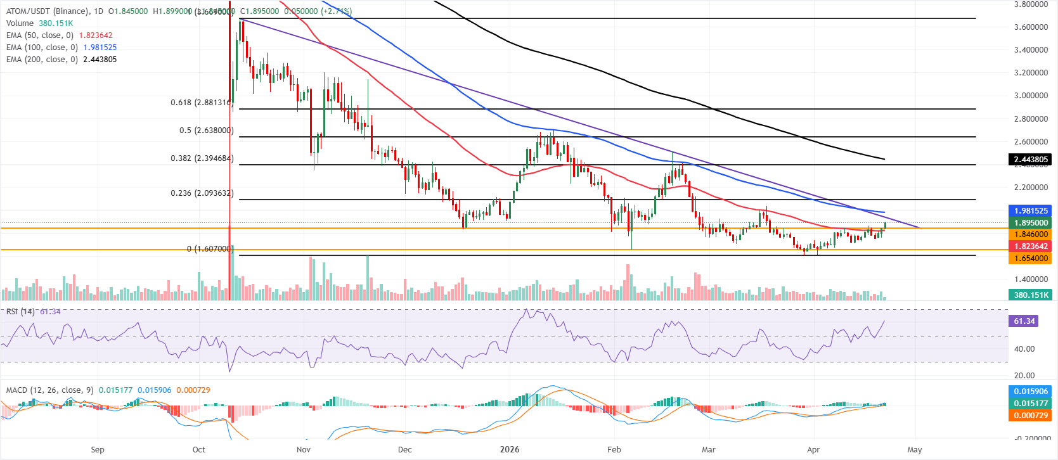Click the EMA (100, close, 0) legend label
This screenshot has width=1058, height=460.
tap(42, 48)
